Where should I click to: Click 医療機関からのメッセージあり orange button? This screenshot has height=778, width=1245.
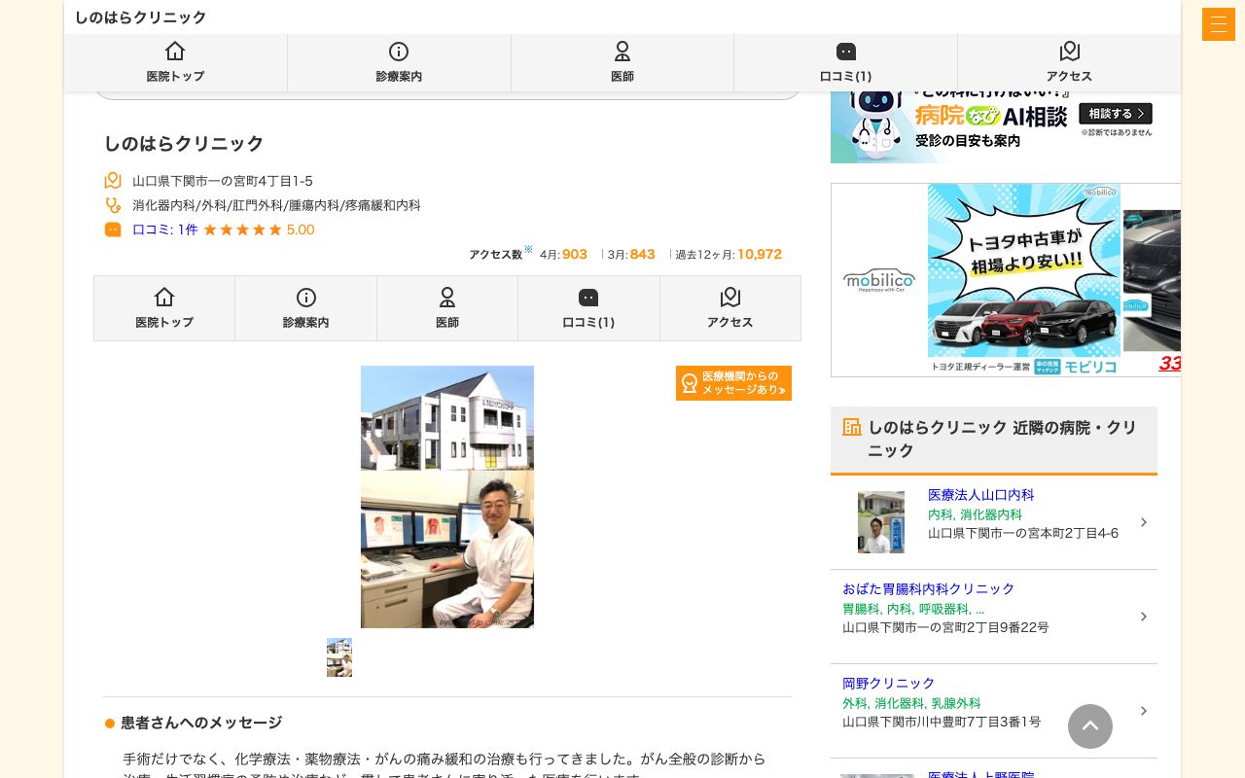733,383
